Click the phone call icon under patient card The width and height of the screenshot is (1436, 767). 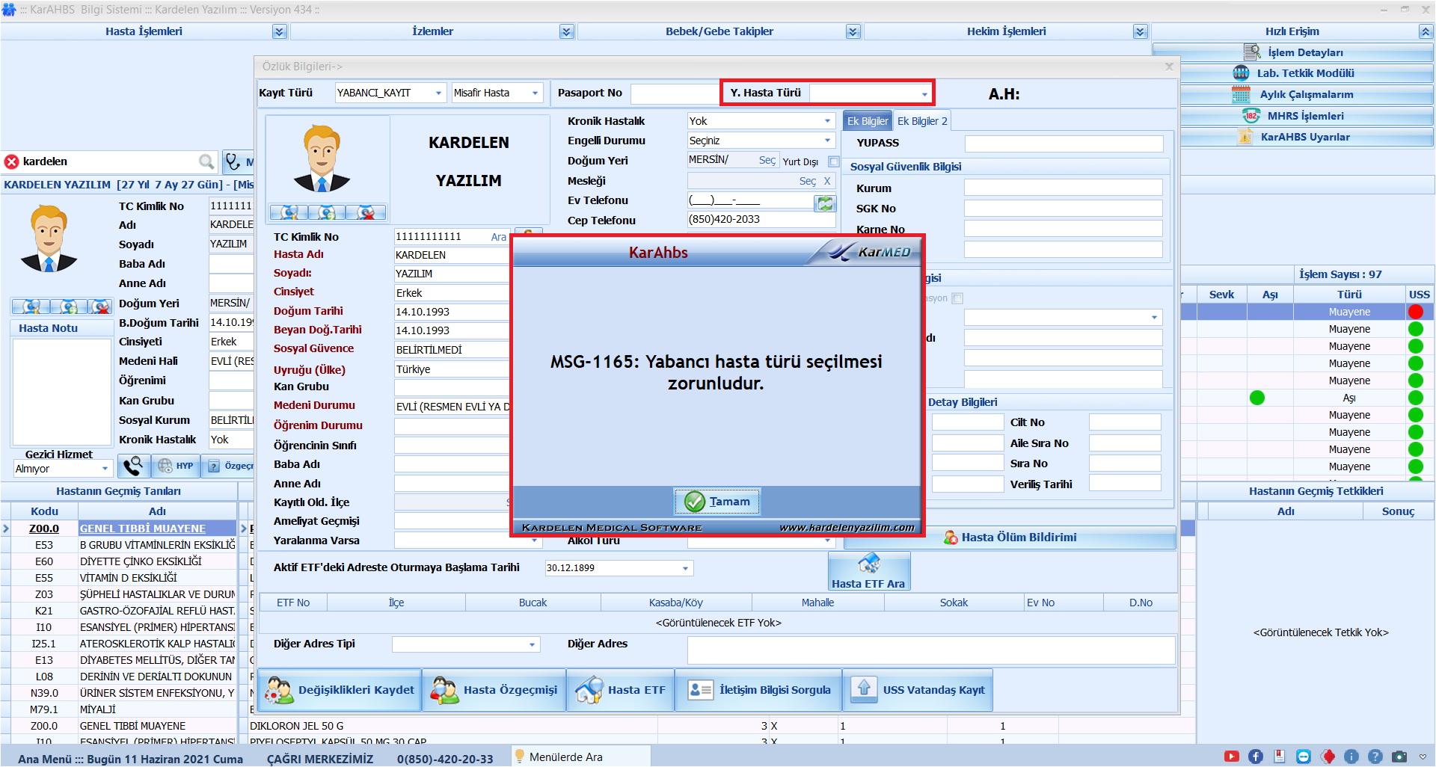click(133, 466)
